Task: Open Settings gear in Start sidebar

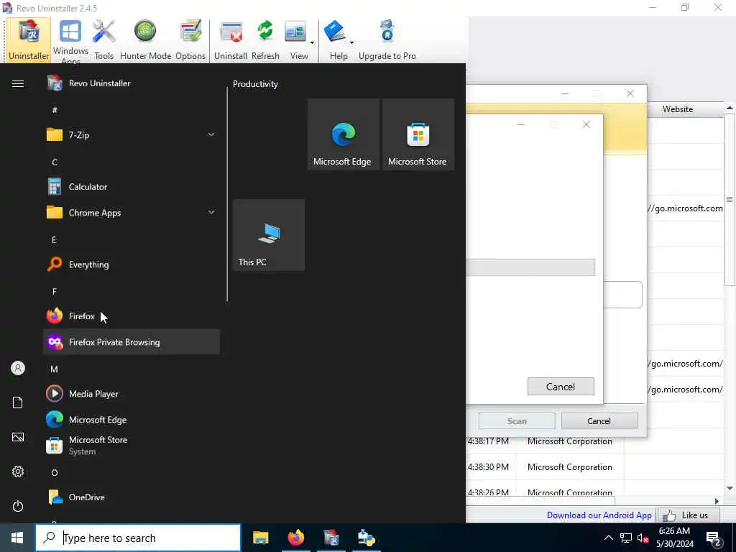Action: point(18,471)
